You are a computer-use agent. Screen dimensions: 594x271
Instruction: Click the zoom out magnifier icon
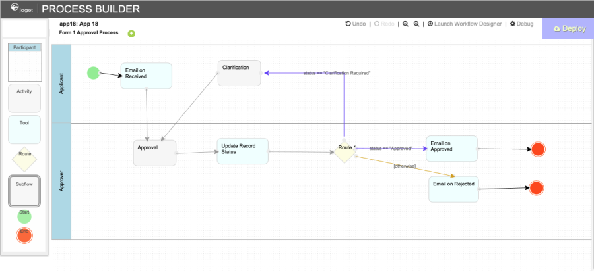(405, 24)
